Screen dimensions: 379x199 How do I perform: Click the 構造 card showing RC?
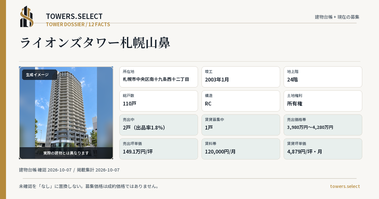point(241,101)
